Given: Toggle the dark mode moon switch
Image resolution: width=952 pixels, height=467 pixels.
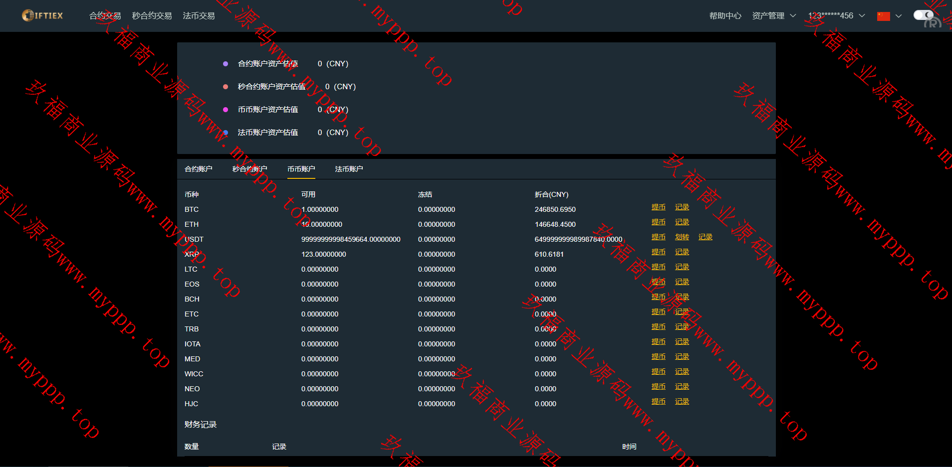Looking at the screenshot, I should click(x=923, y=15).
